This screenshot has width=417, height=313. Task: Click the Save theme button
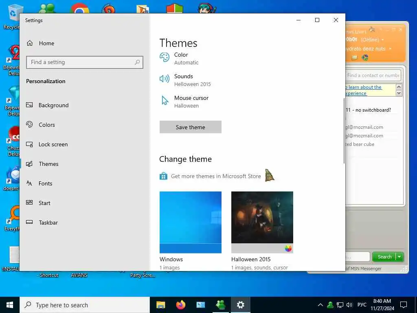click(191, 127)
